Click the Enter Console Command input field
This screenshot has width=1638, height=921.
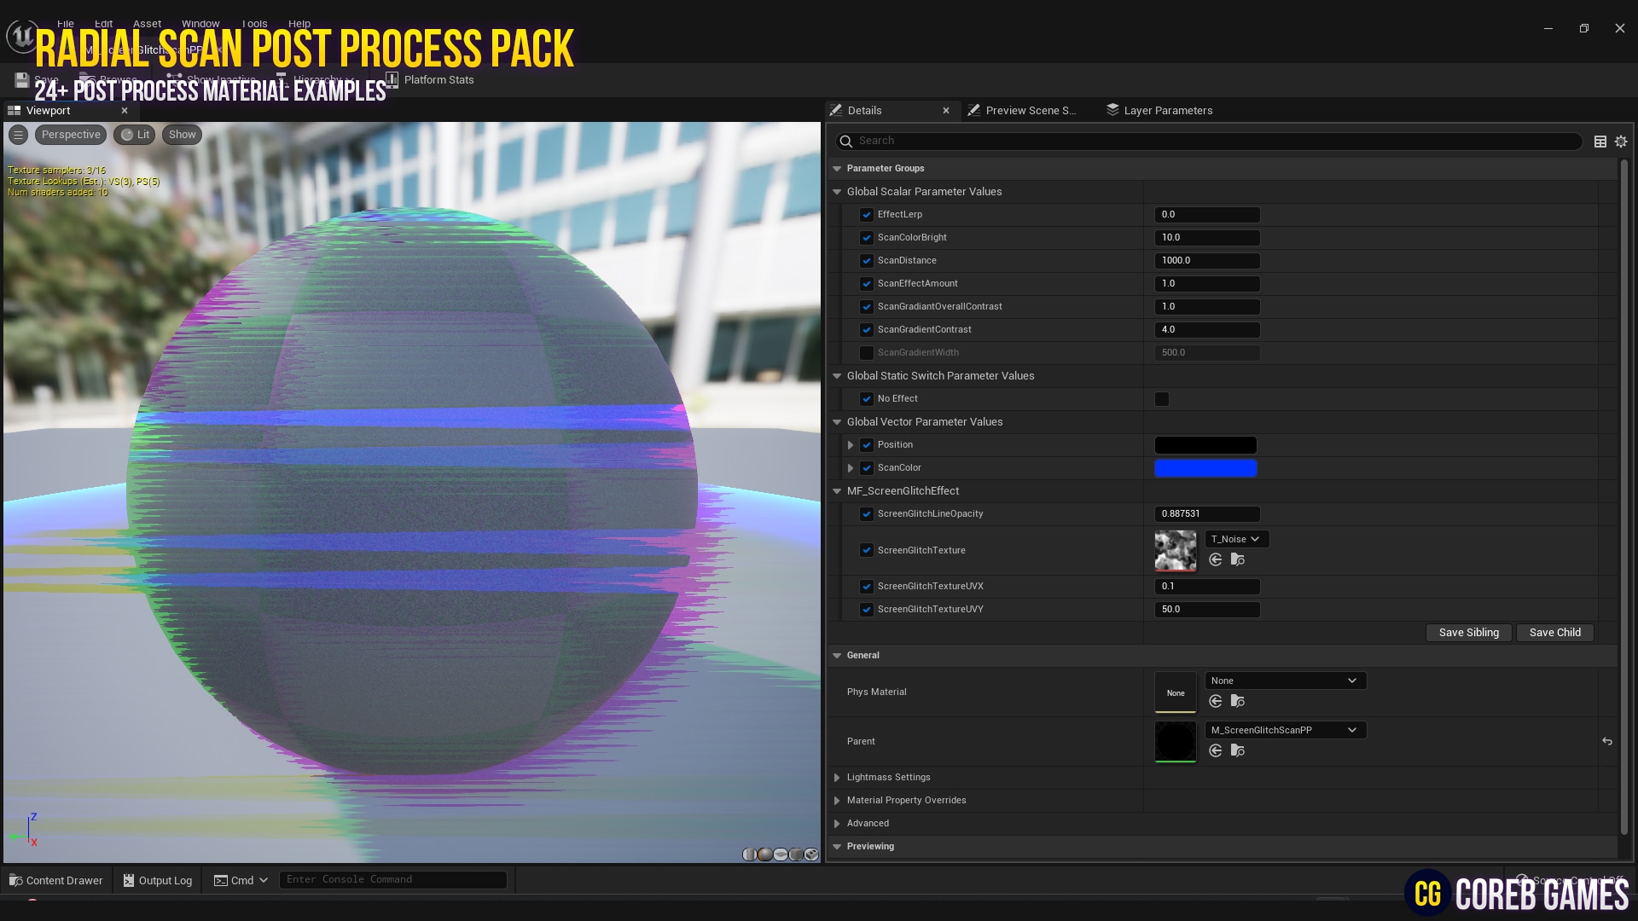point(392,879)
